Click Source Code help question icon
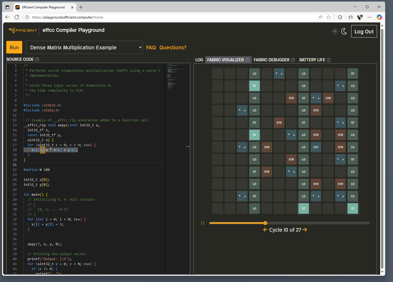The height and width of the screenshot is (282, 393). [x=37, y=59]
